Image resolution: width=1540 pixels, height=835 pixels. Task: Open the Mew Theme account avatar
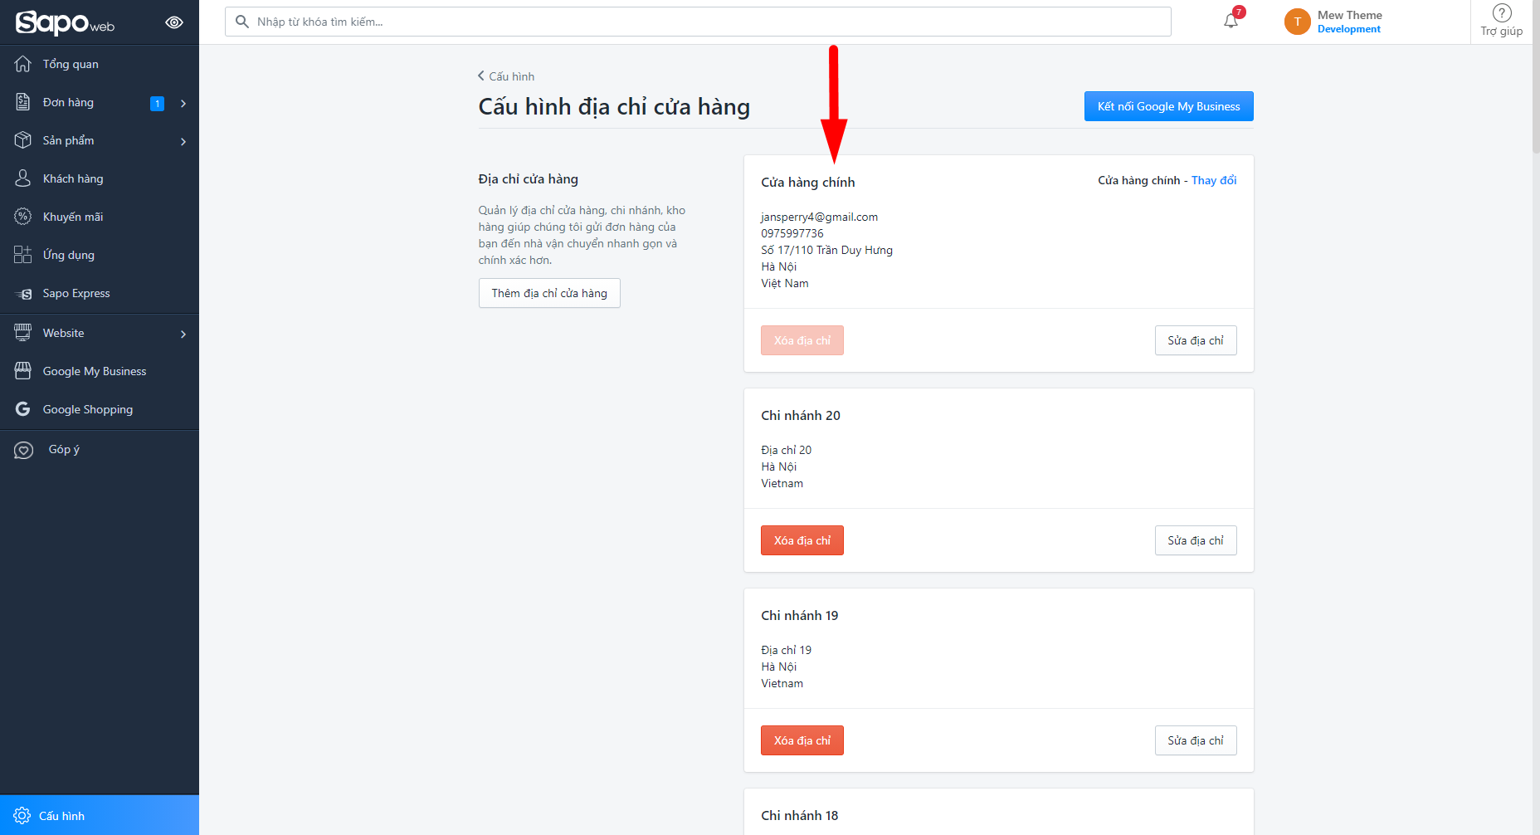tap(1297, 22)
